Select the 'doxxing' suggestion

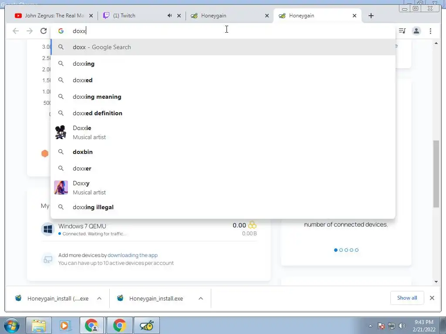223,63
